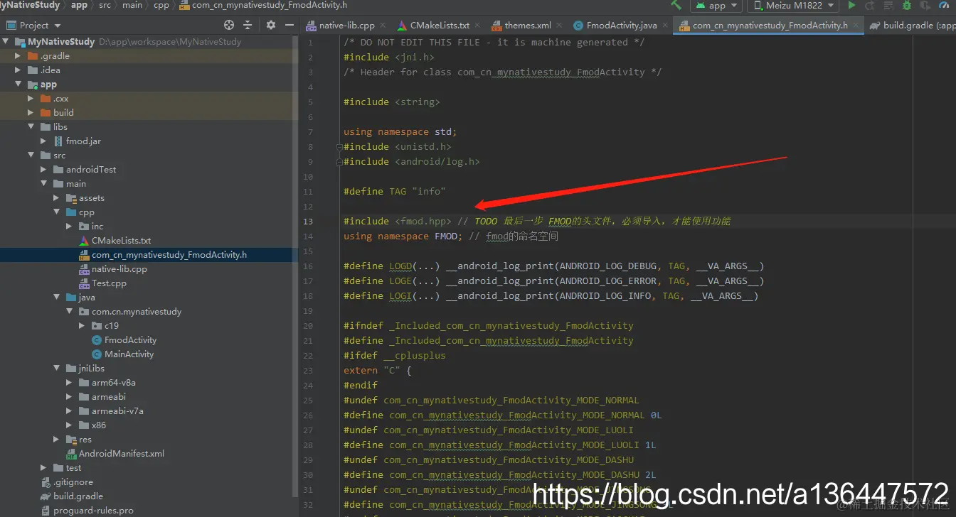Click the Make Project hammer icon
This screenshot has height=517, width=956.
[676, 4]
